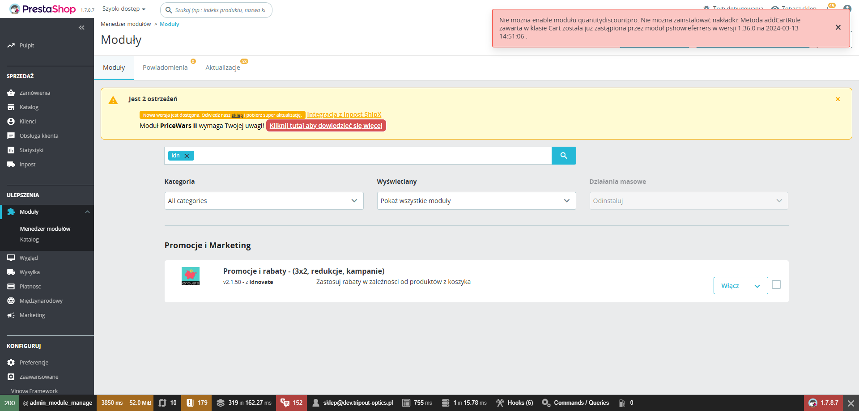The image size is (859, 411).
Task: Remove the idn search tag
Action: 187,156
